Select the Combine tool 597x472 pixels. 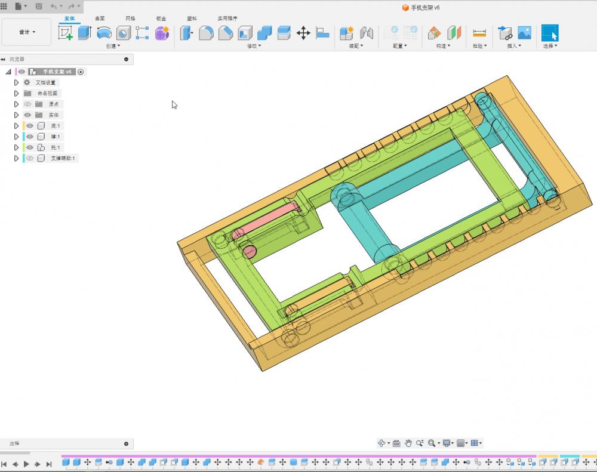pos(264,33)
